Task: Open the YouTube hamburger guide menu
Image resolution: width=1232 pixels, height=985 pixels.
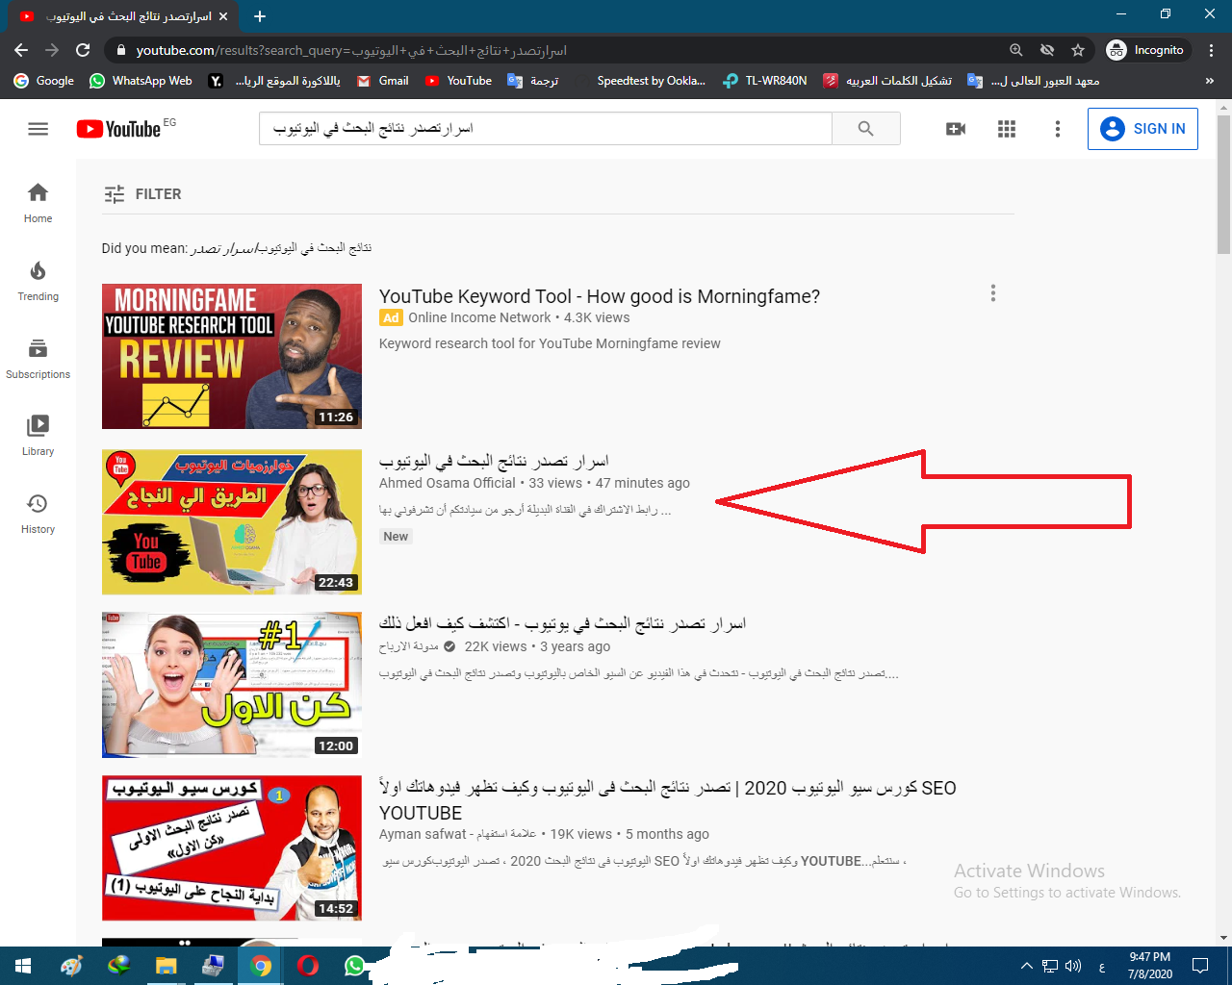Action: click(38, 129)
